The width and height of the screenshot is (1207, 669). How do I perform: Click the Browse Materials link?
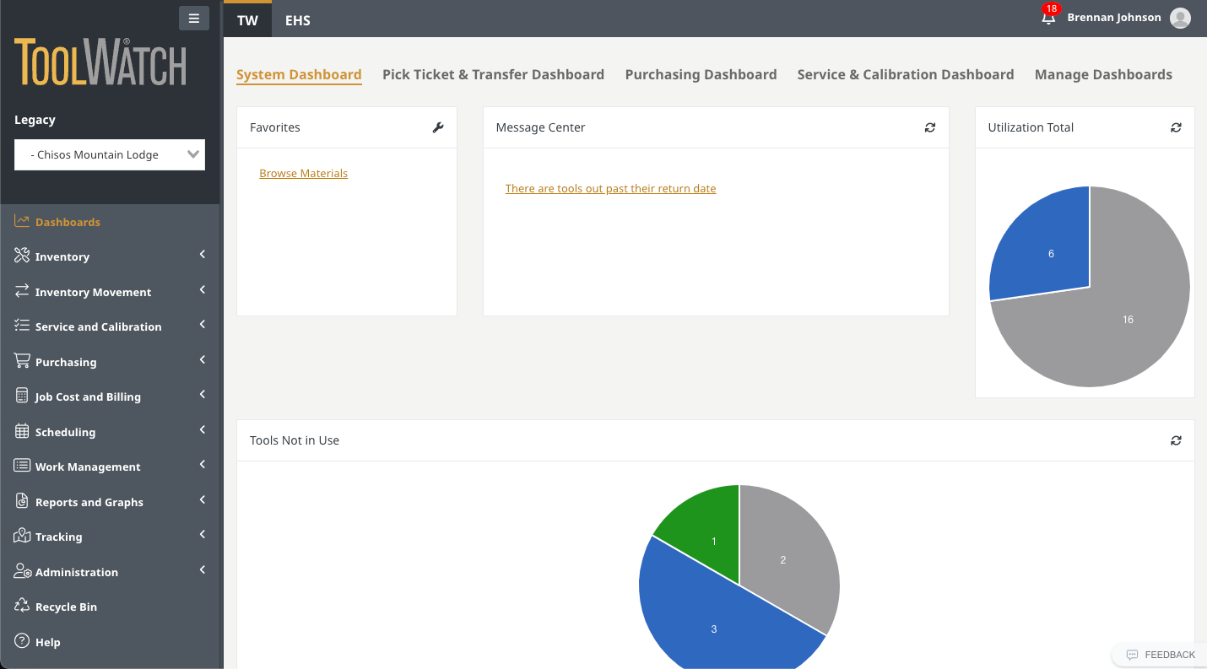[304, 173]
